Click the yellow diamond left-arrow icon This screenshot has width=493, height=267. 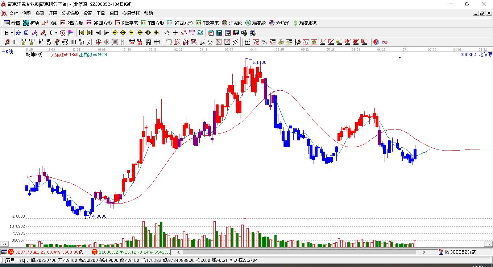click(115, 33)
